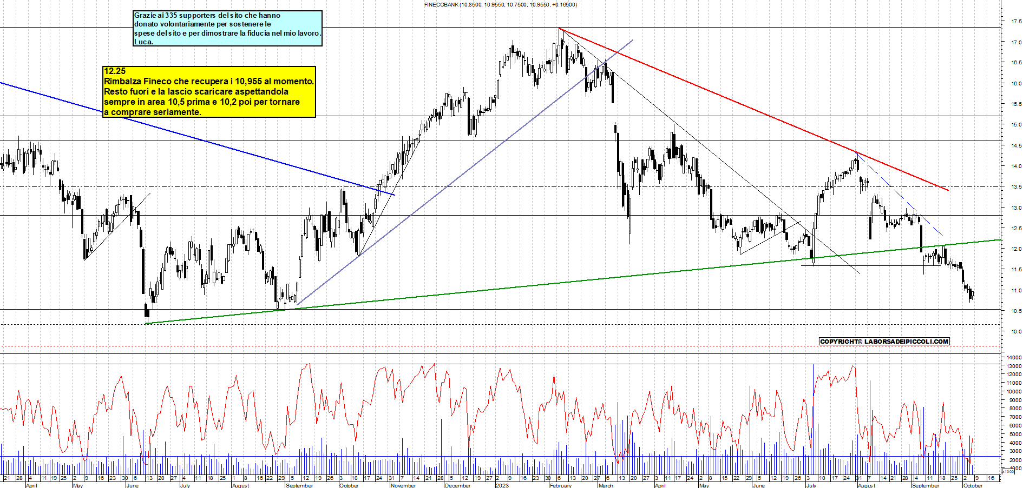Click the 9000 volume axis label
The height and width of the screenshot is (488, 1023).
[x=1015, y=400]
